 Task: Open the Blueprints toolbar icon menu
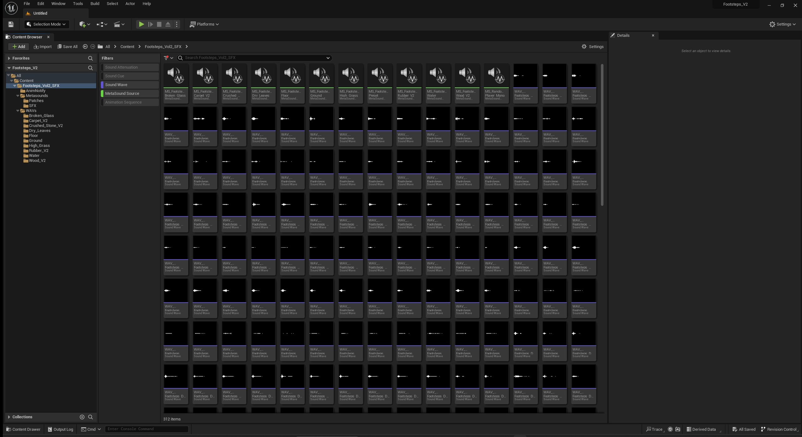coord(102,24)
